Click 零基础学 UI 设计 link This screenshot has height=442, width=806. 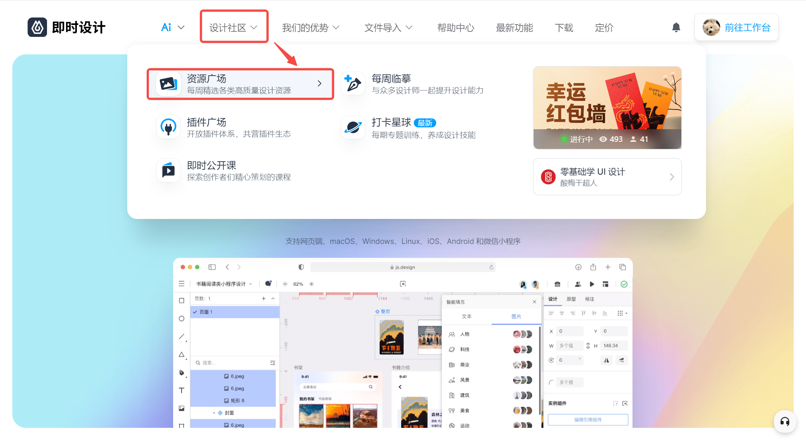pyautogui.click(x=607, y=177)
